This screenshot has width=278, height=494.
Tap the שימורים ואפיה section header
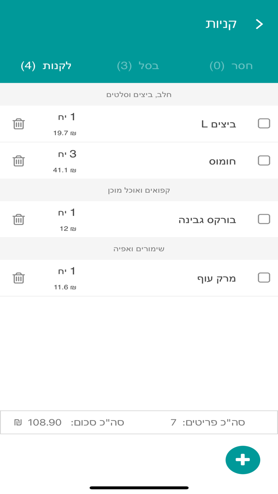click(139, 249)
